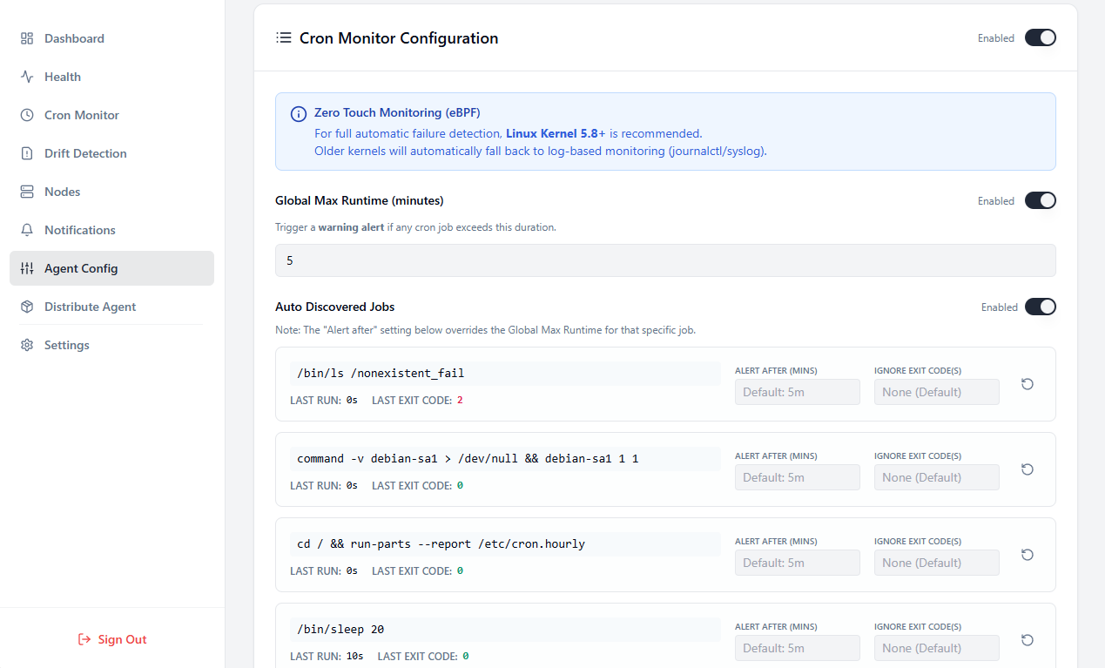Focus Alert After field for debian-sa1 job
The image size is (1105, 668).
click(797, 477)
